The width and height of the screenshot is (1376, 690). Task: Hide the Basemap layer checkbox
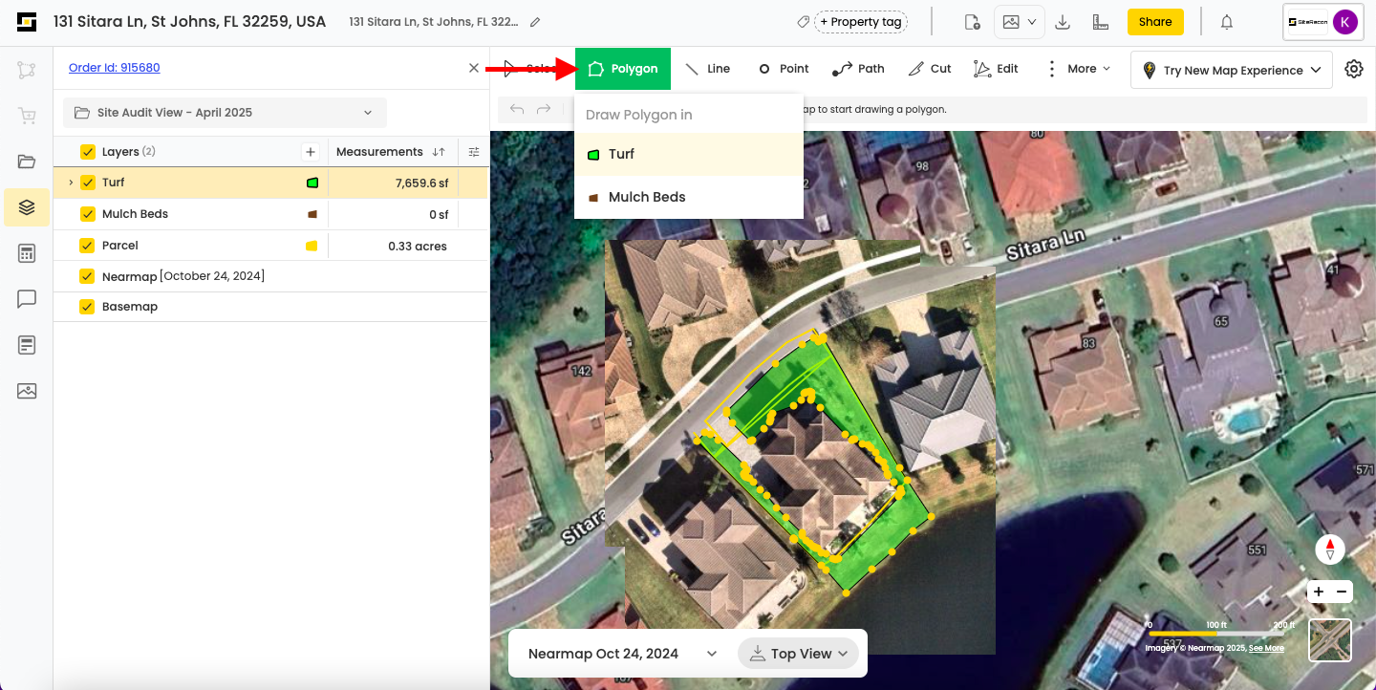(x=88, y=307)
